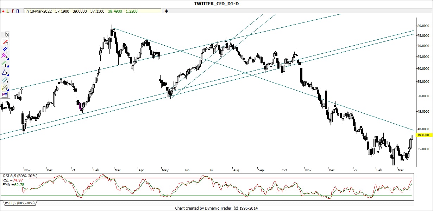Click the 65.0000 price axis label
Screen dimensions: 433x211
(423, 57)
